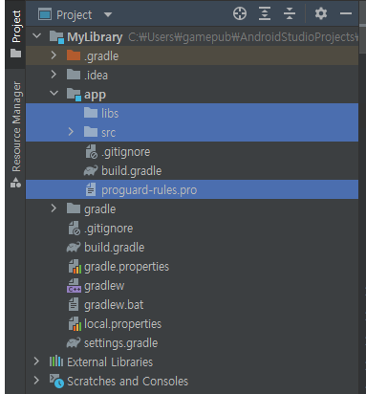Expand the src folder chevron
The height and width of the screenshot is (394, 366).
coord(71,132)
